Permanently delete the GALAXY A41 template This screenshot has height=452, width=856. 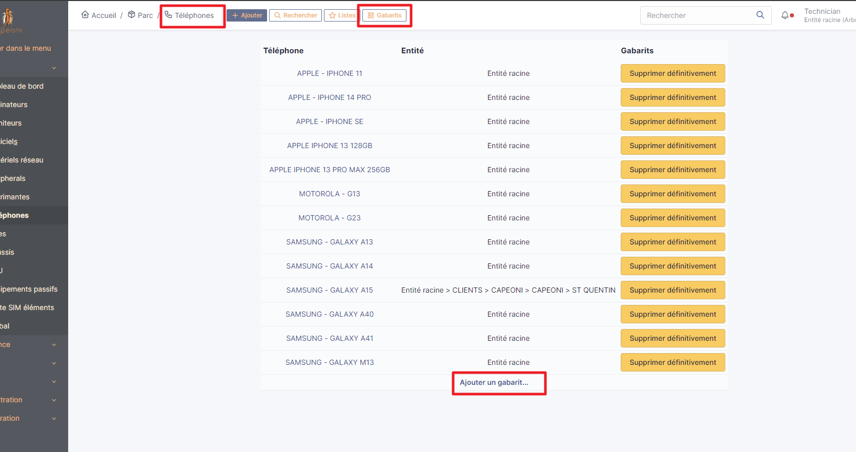click(673, 338)
